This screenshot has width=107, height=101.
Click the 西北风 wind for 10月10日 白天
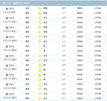(80, 8)
